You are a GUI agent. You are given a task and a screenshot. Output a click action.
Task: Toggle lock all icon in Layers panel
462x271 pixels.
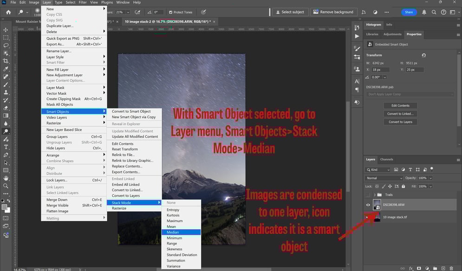point(403,187)
